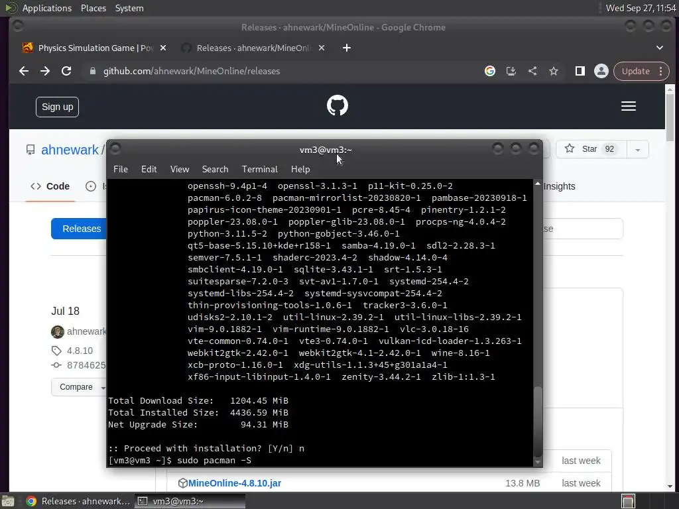Click 'Total Download Size' line

198,401
